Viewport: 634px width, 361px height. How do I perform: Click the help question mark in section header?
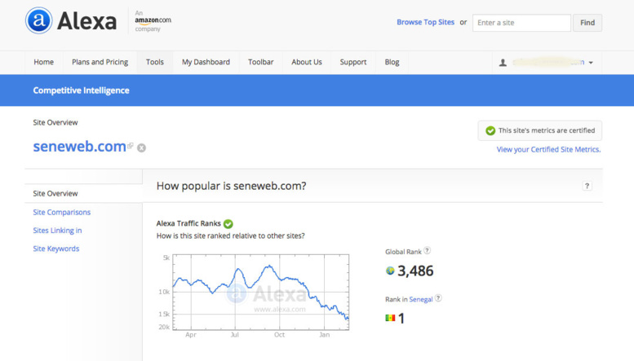[x=587, y=186]
